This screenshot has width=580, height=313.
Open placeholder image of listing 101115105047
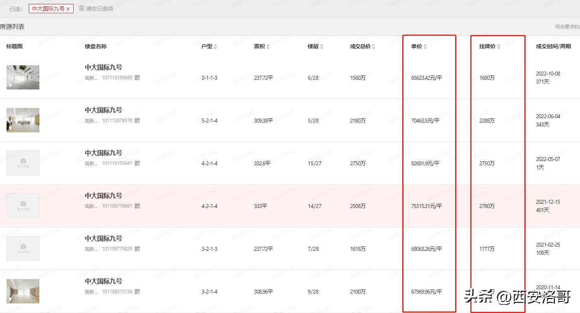click(x=23, y=163)
